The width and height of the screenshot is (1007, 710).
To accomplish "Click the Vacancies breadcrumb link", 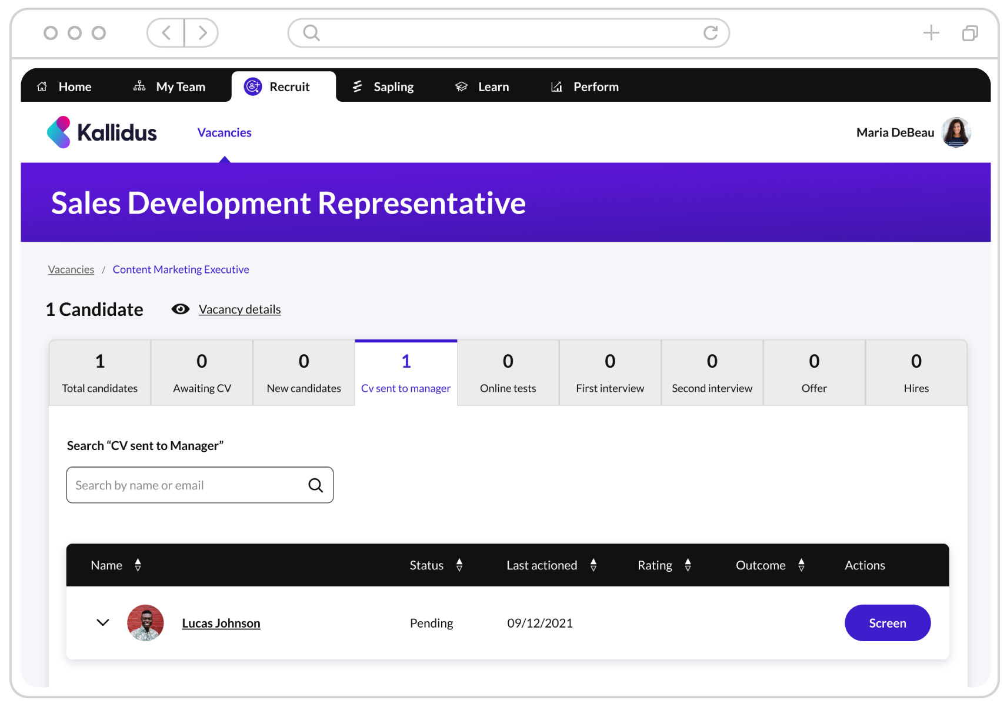I will (x=71, y=269).
